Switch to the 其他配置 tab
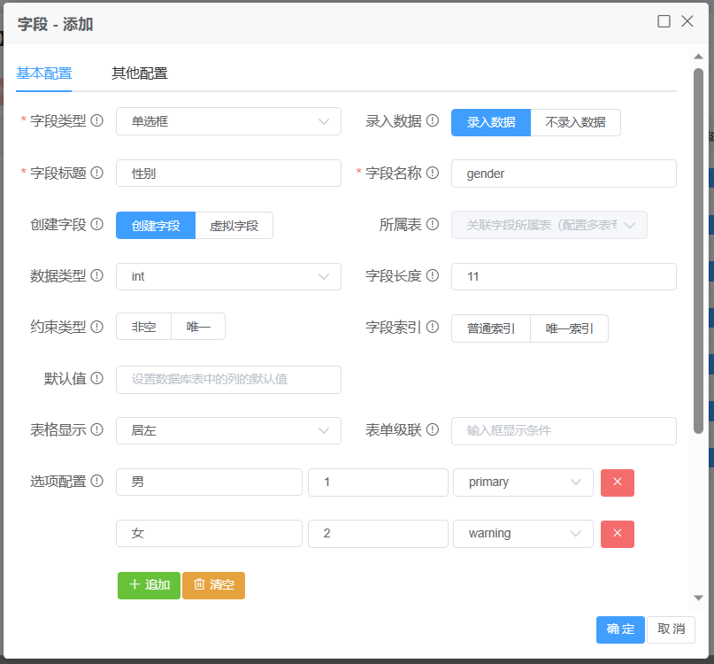The image size is (714, 664). [x=139, y=73]
